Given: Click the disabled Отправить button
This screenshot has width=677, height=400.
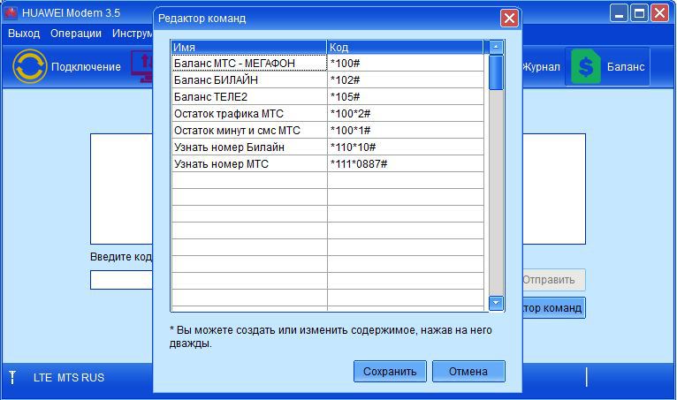Looking at the screenshot, I should click(554, 280).
